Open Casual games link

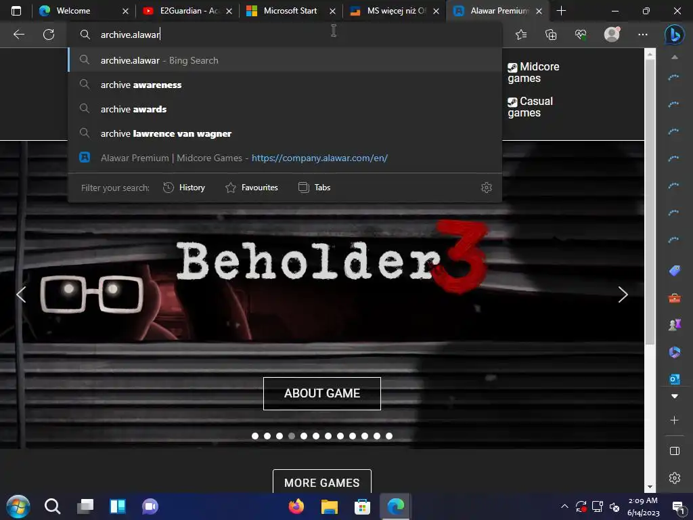click(x=531, y=107)
